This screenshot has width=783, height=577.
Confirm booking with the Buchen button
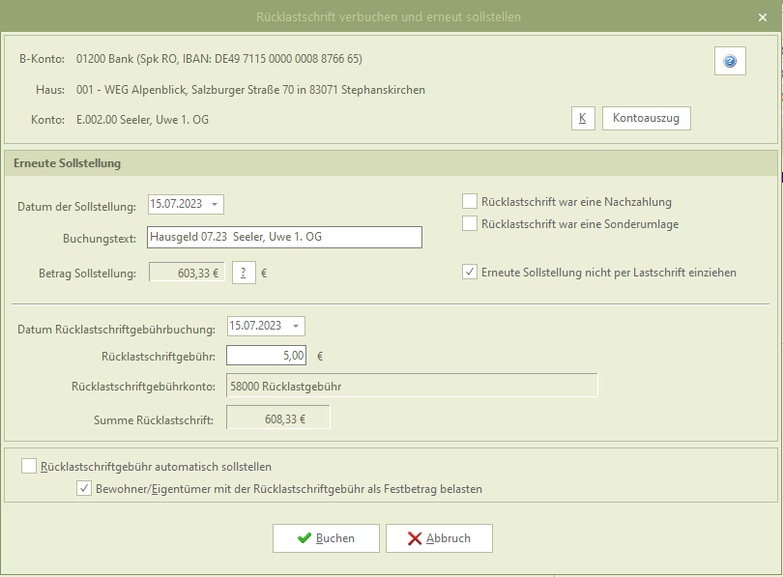pos(325,537)
